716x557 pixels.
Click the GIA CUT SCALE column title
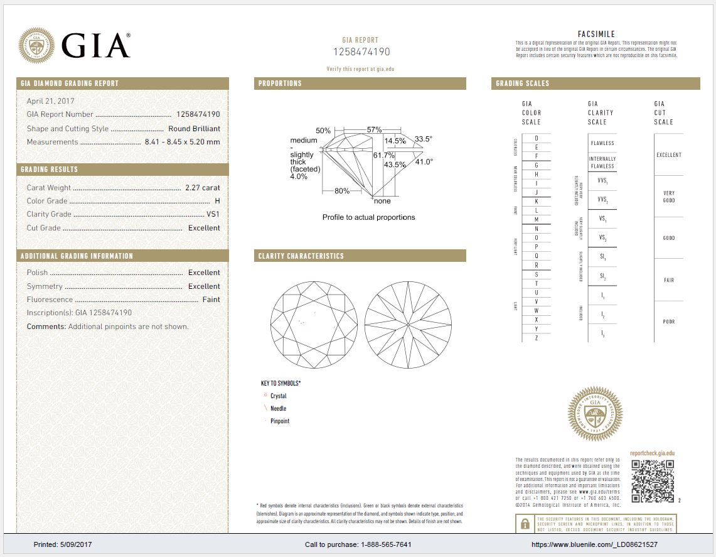663,113
